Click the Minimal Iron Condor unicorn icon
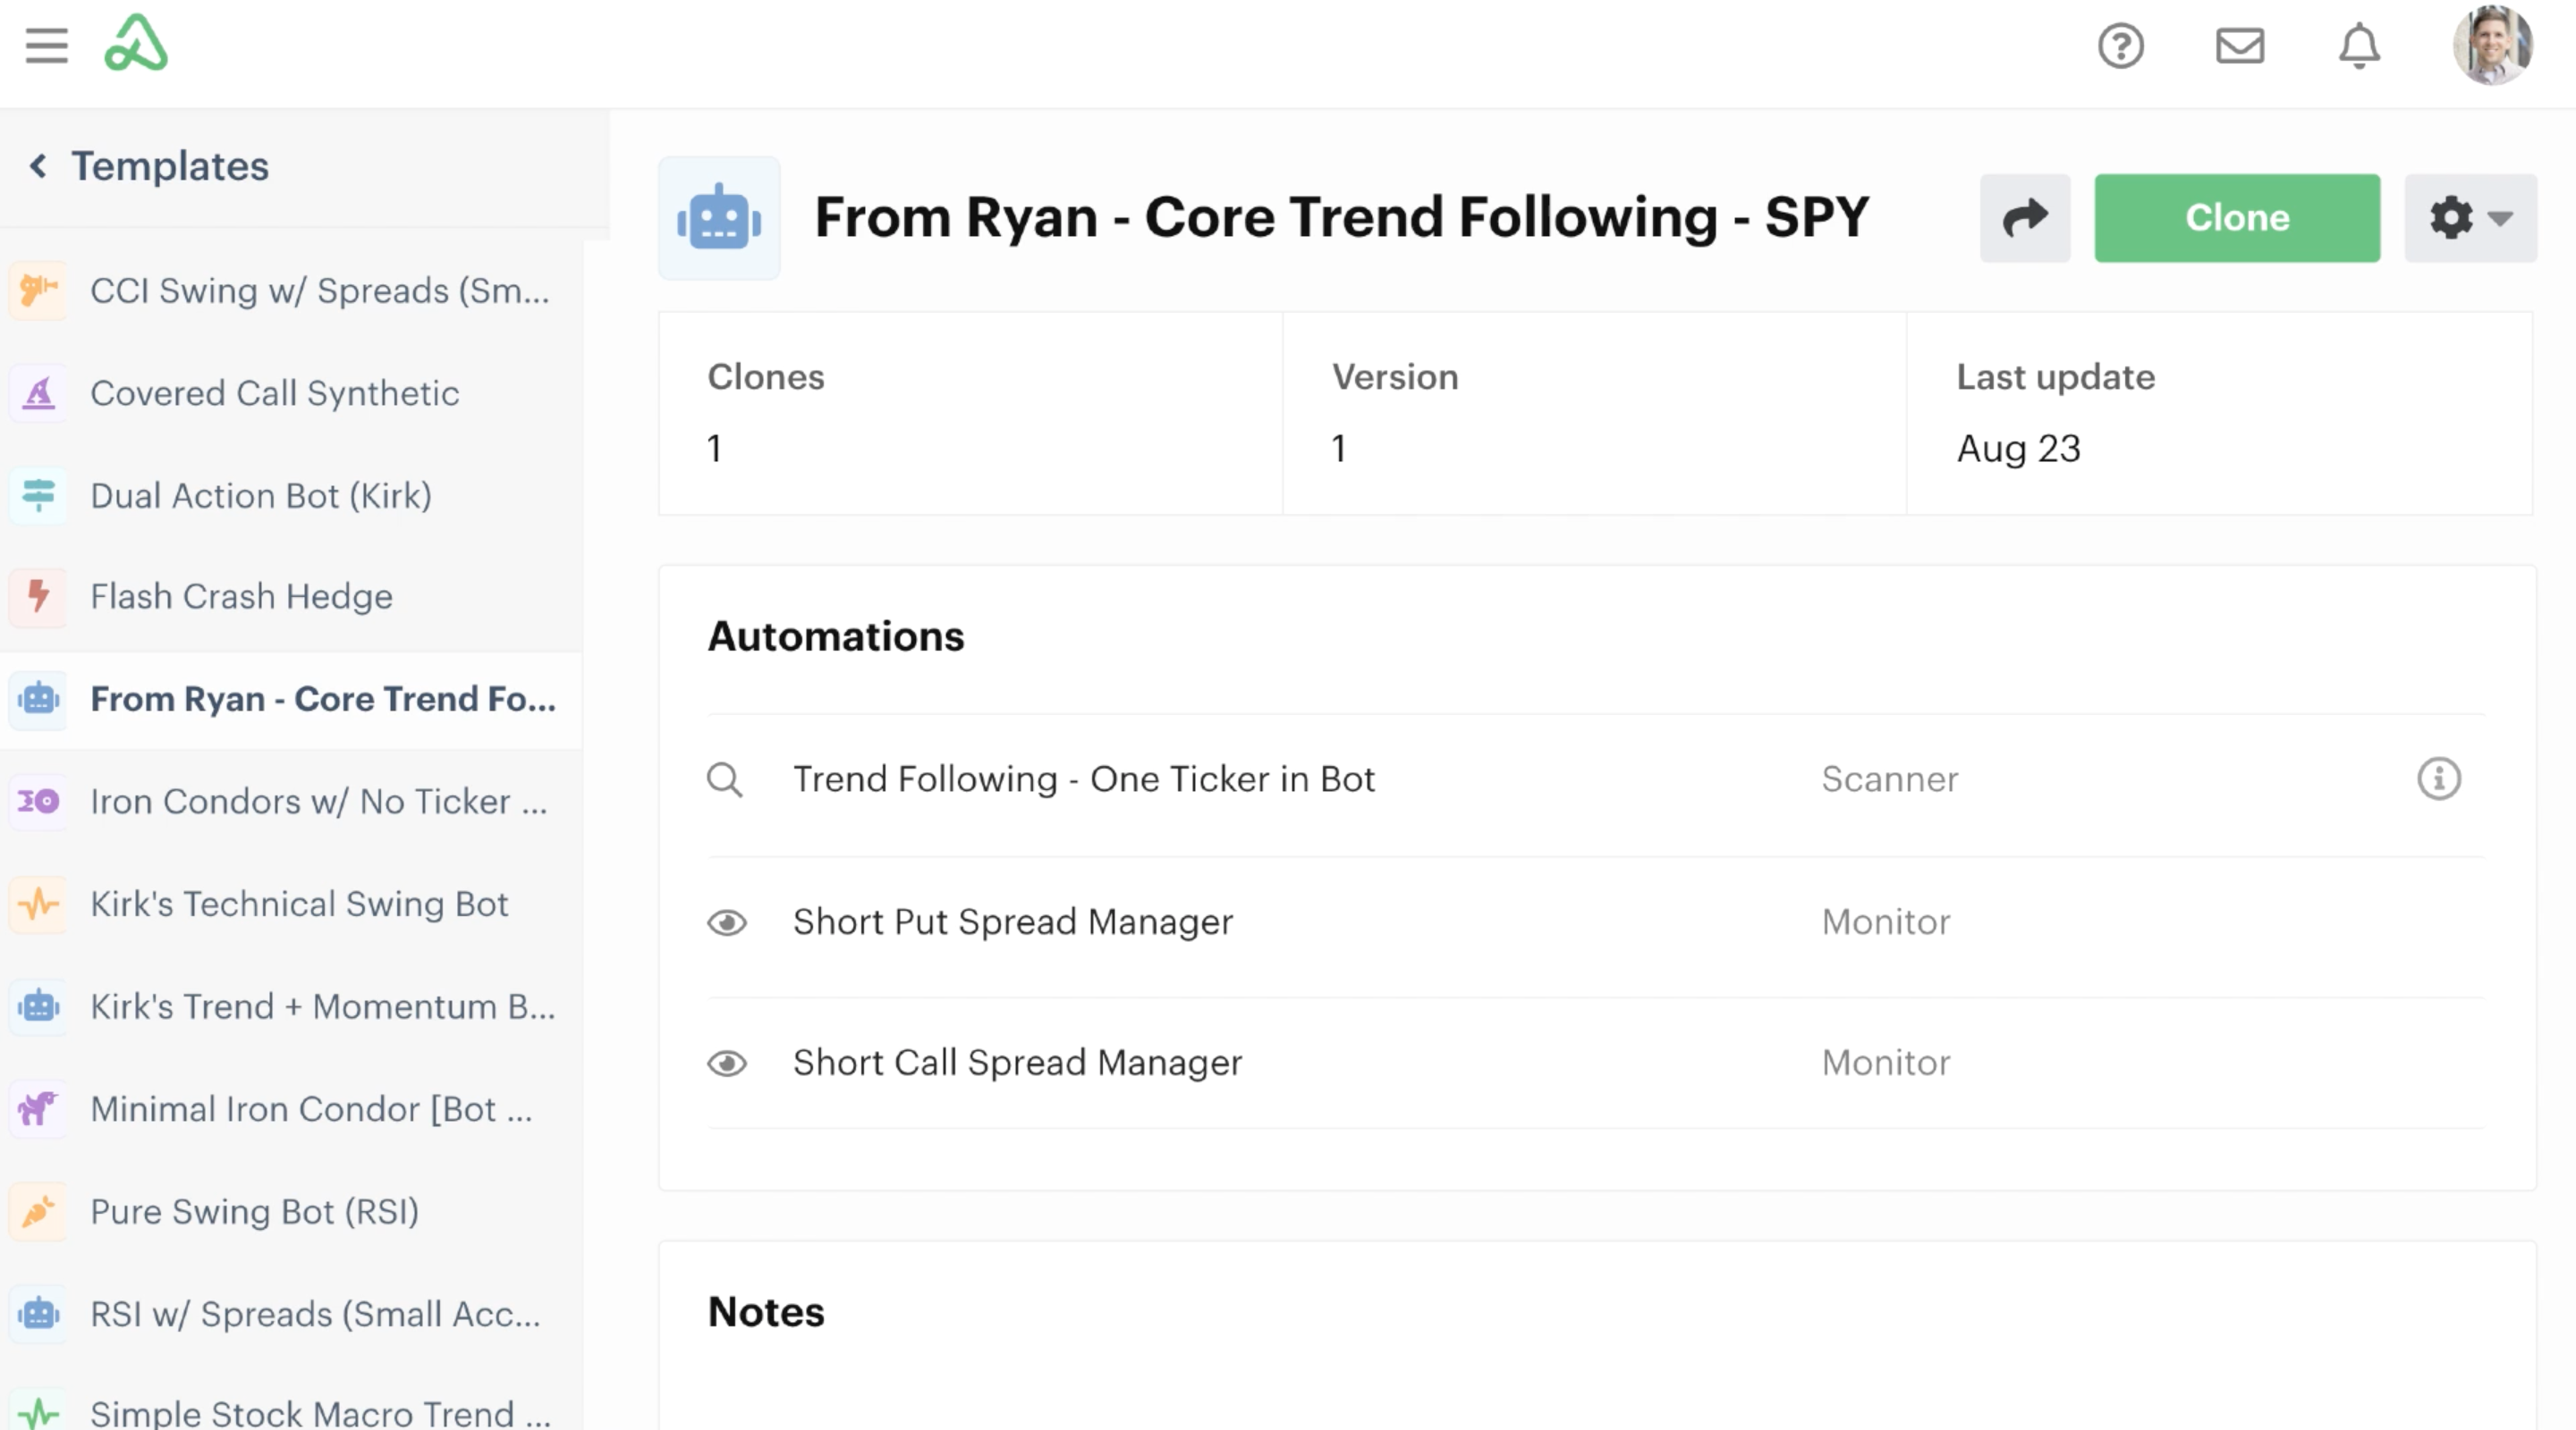The width and height of the screenshot is (2576, 1430). [39, 1109]
